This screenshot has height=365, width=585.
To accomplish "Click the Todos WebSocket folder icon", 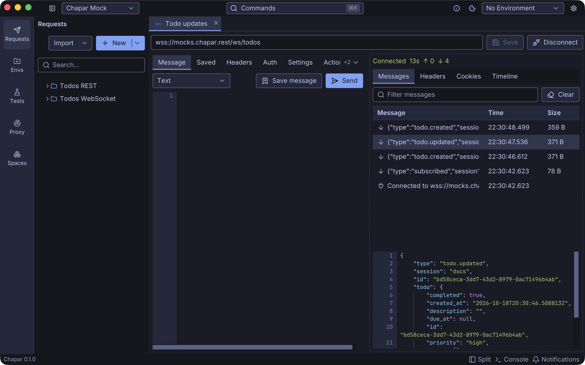I will tap(54, 99).
